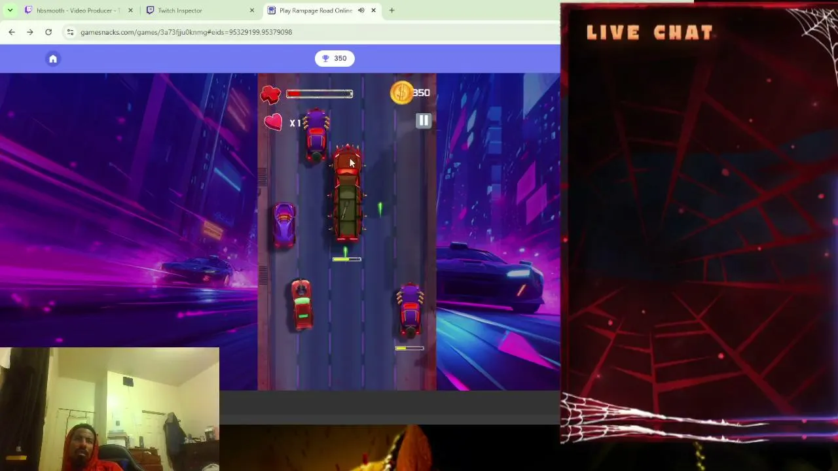Open a new browser tab
The height and width of the screenshot is (471, 838).
tap(392, 10)
